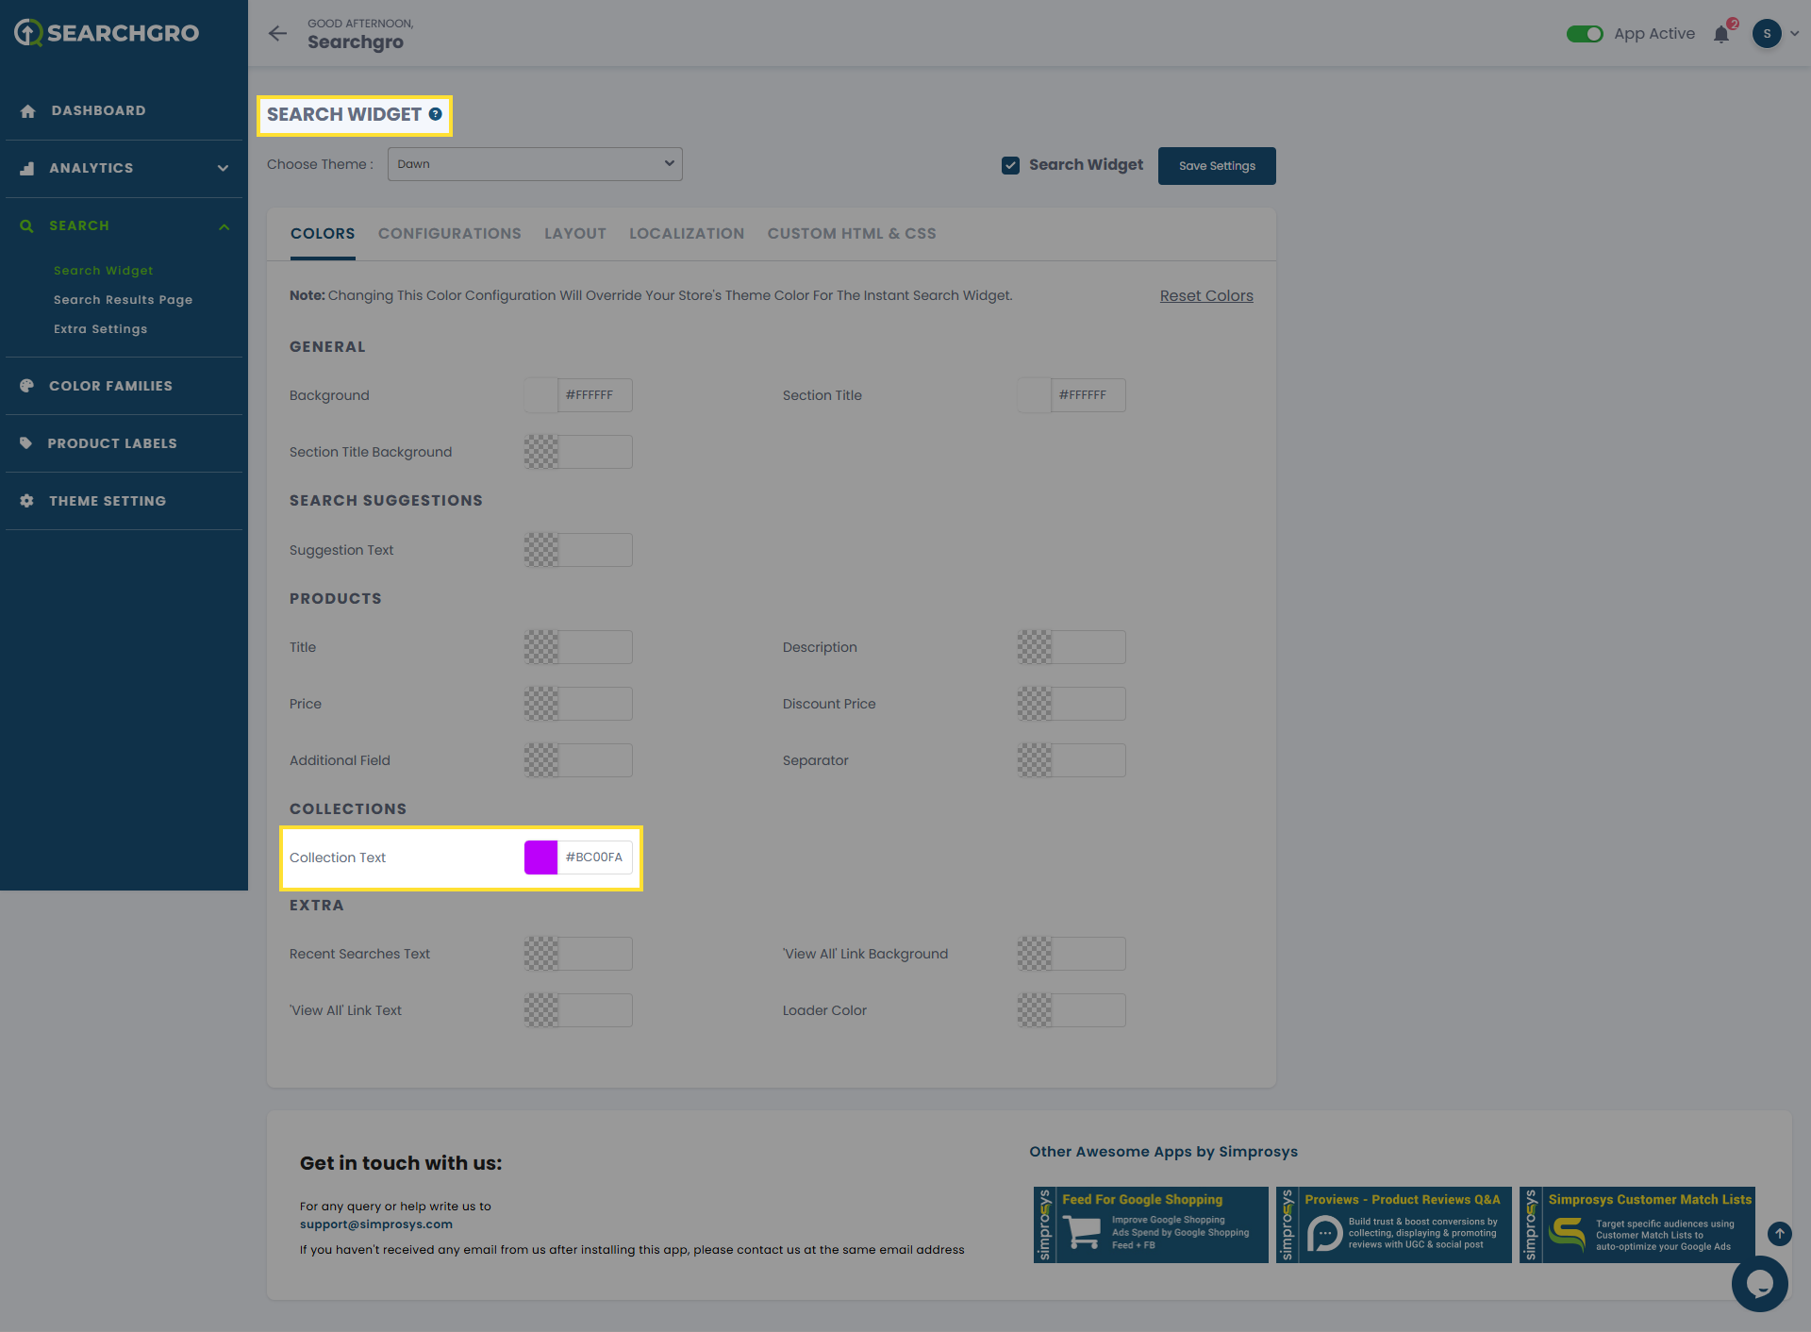
Task: Click the Reset Colors link
Action: 1205,296
